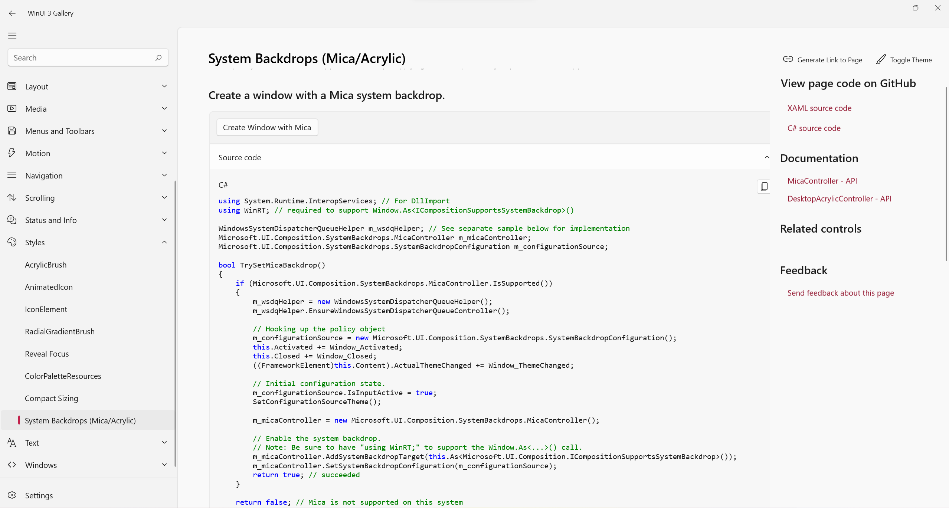Click the Text category label
This screenshot has width=949, height=508.
tap(32, 443)
